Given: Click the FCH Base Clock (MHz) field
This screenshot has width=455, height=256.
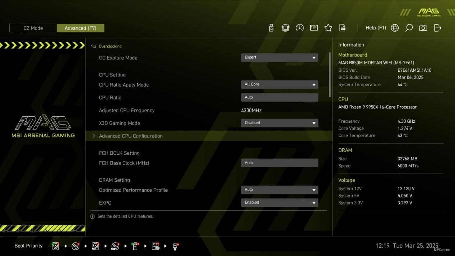Looking at the screenshot, I should tap(279, 163).
